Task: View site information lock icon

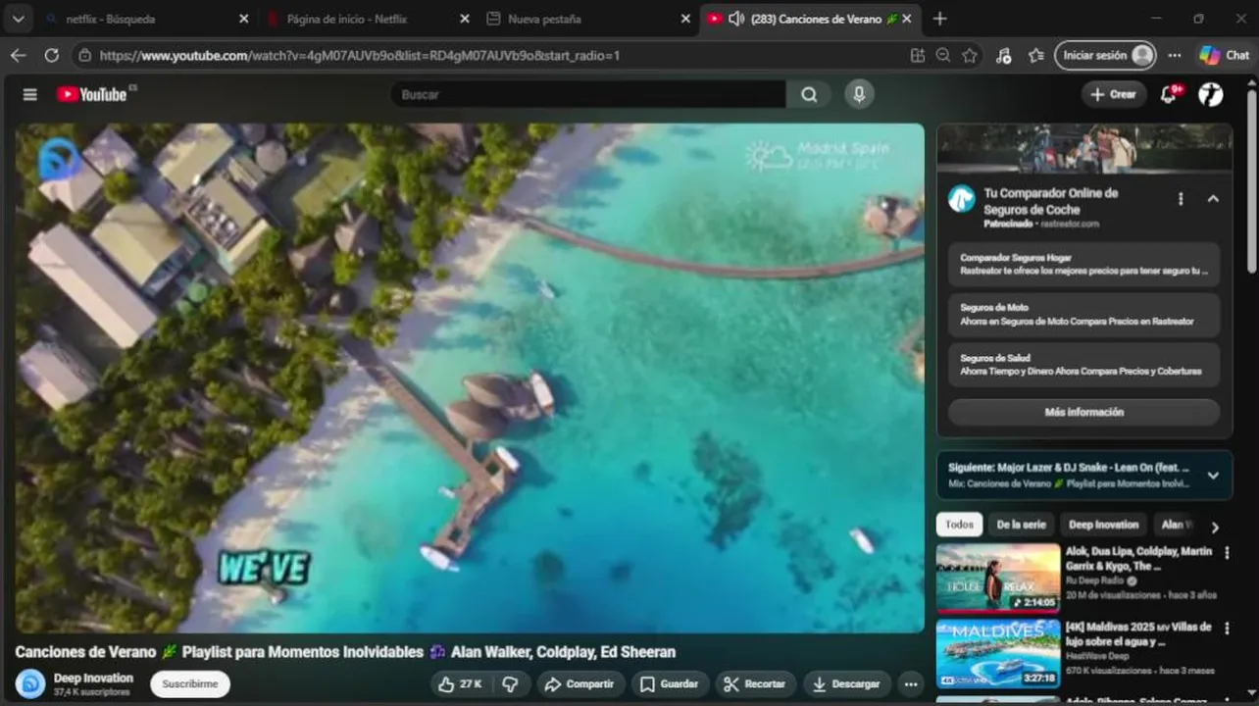Action: tap(85, 56)
